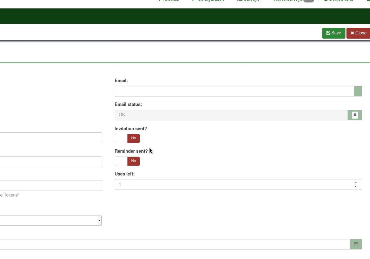Decrease the Uses left value with down arrow
Viewport: 370px width, 259px height.
tap(356, 186)
